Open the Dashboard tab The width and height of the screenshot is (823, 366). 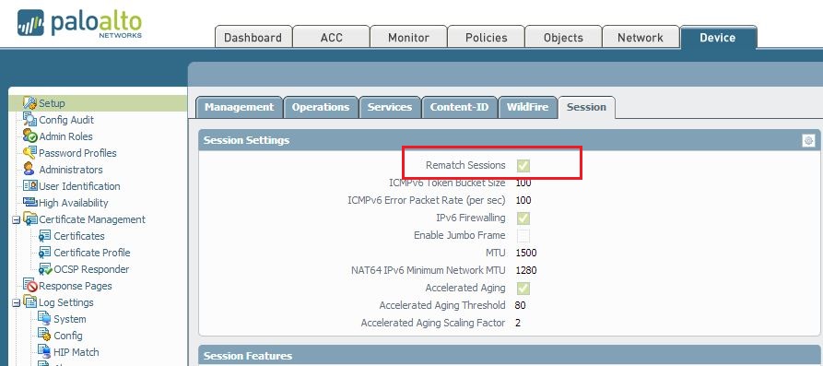click(253, 37)
